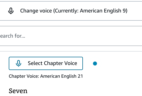Click the 'American English 21' text under the button
This screenshot has width=142, height=96.
61,76
